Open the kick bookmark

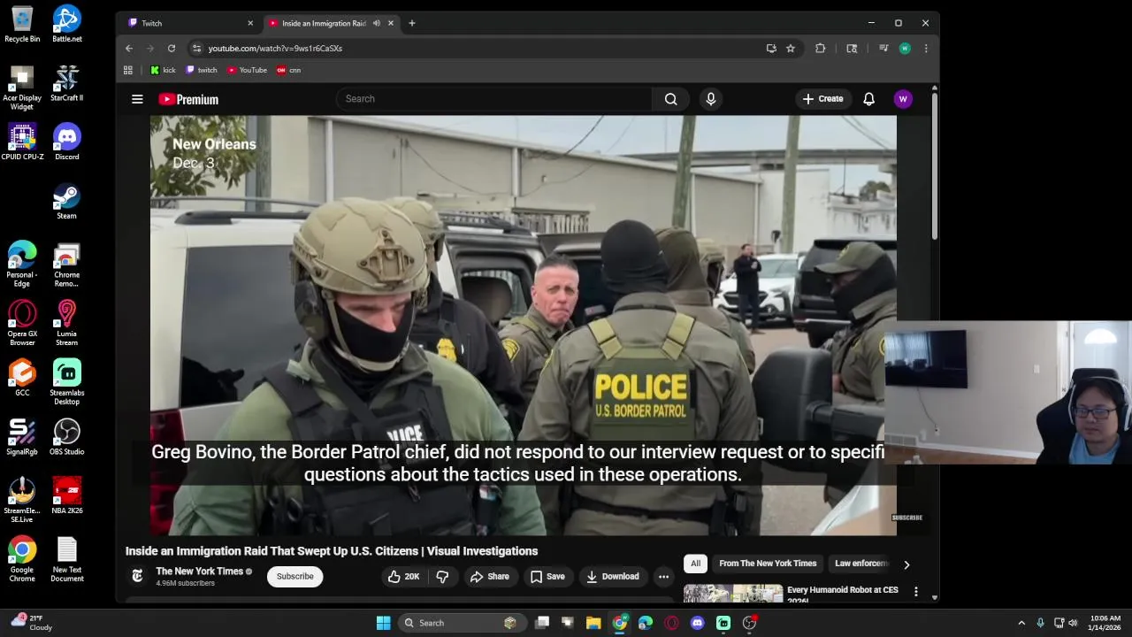[x=163, y=70]
